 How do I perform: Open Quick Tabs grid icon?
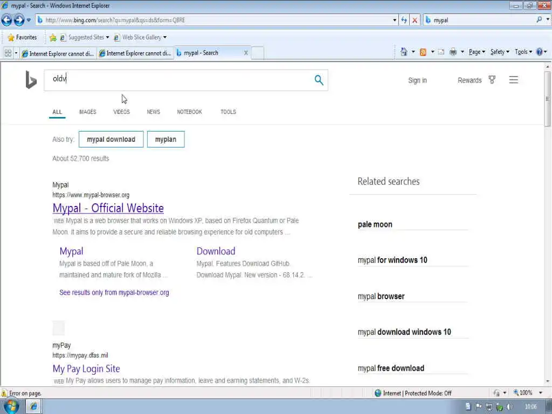coord(8,53)
